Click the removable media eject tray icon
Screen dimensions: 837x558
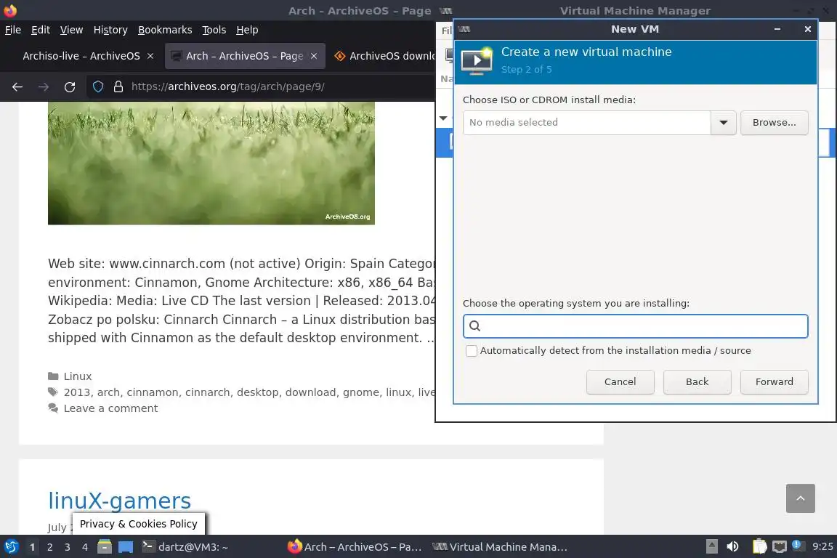pos(711,547)
